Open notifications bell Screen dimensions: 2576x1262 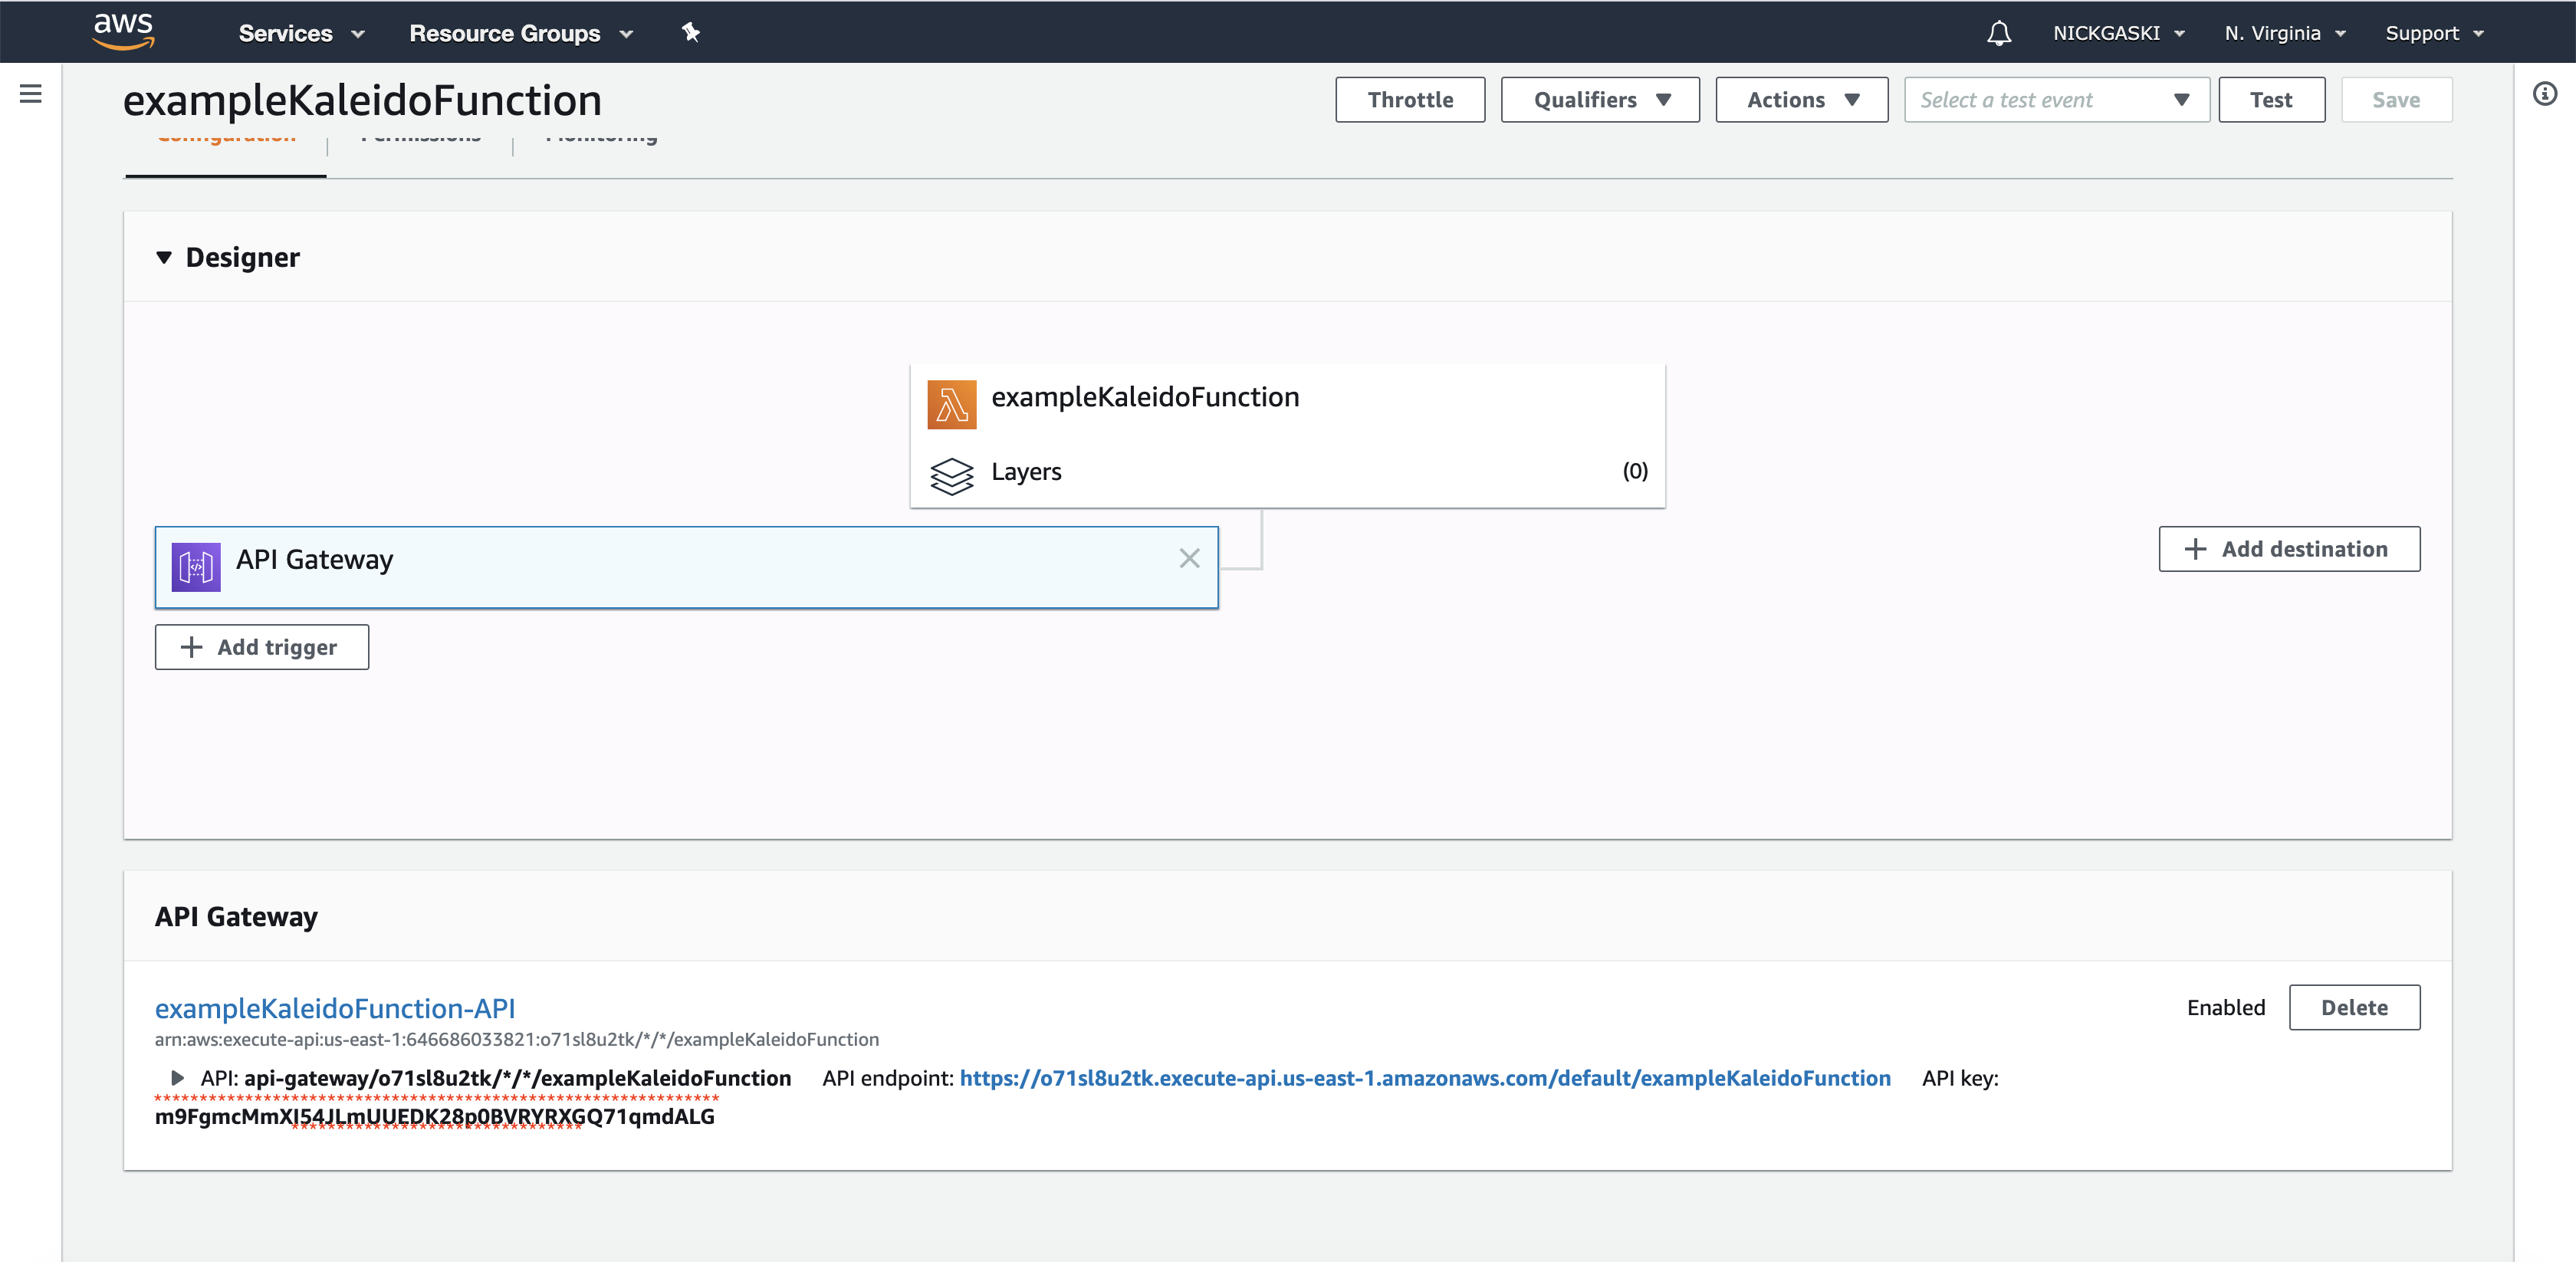(x=1998, y=33)
